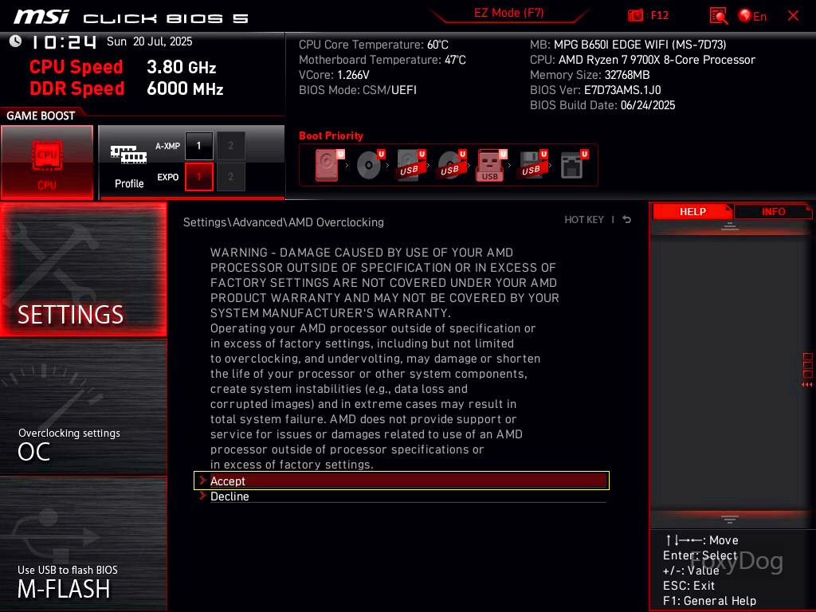Click the CPU Core Temperature reading
Viewport: 816px width, 612px height.
(x=373, y=45)
